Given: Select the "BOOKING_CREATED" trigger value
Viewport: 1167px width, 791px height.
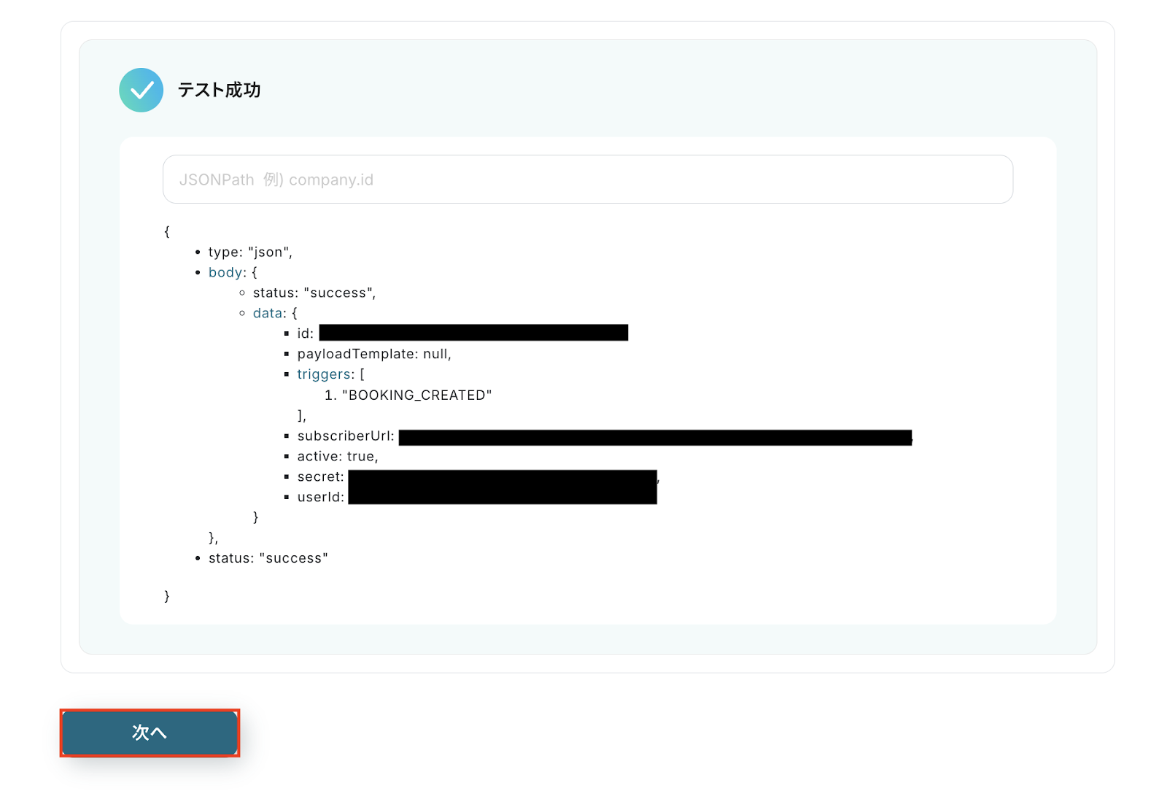Looking at the screenshot, I should coord(417,395).
